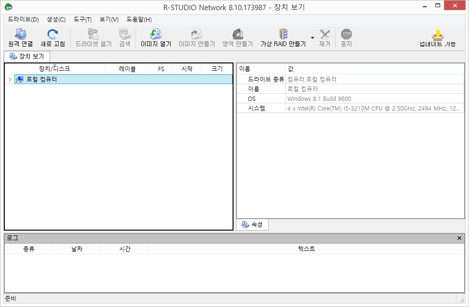Click the R-Studio app icon in title bar
Viewport: 469px width, 307px height.
pyautogui.click(x=9, y=7)
